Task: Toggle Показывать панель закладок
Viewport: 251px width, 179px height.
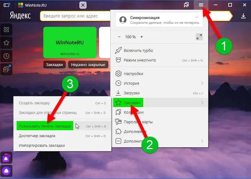Action: pyautogui.click(x=62, y=126)
